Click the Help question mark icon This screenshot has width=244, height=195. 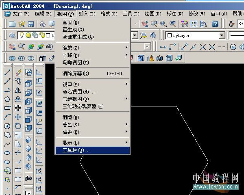pyautogui.click(x=215, y=24)
